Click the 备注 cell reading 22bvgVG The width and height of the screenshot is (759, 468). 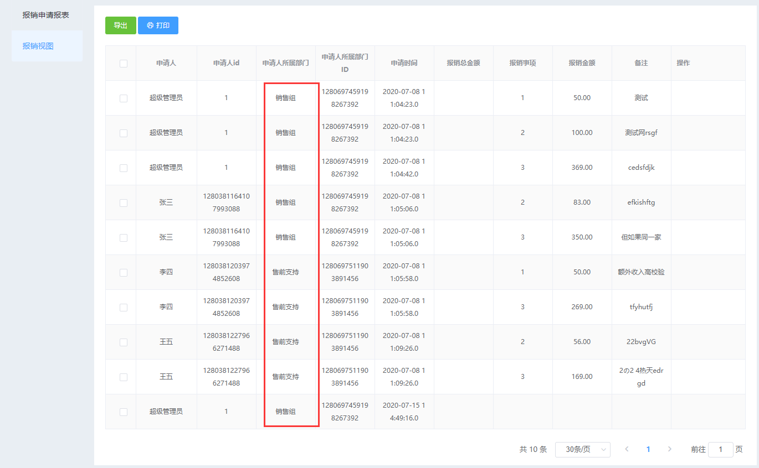point(641,342)
